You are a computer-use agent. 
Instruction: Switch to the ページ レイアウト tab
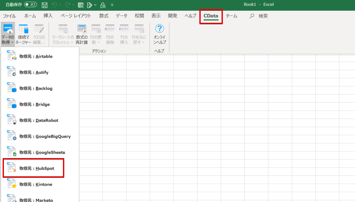pos(76,16)
